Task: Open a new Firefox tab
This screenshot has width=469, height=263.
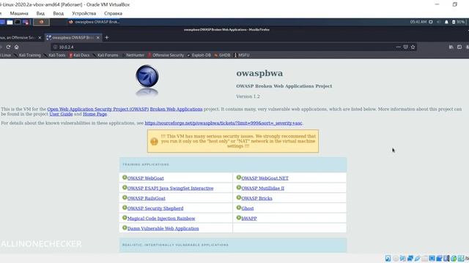Action: pyautogui.click(x=106, y=37)
